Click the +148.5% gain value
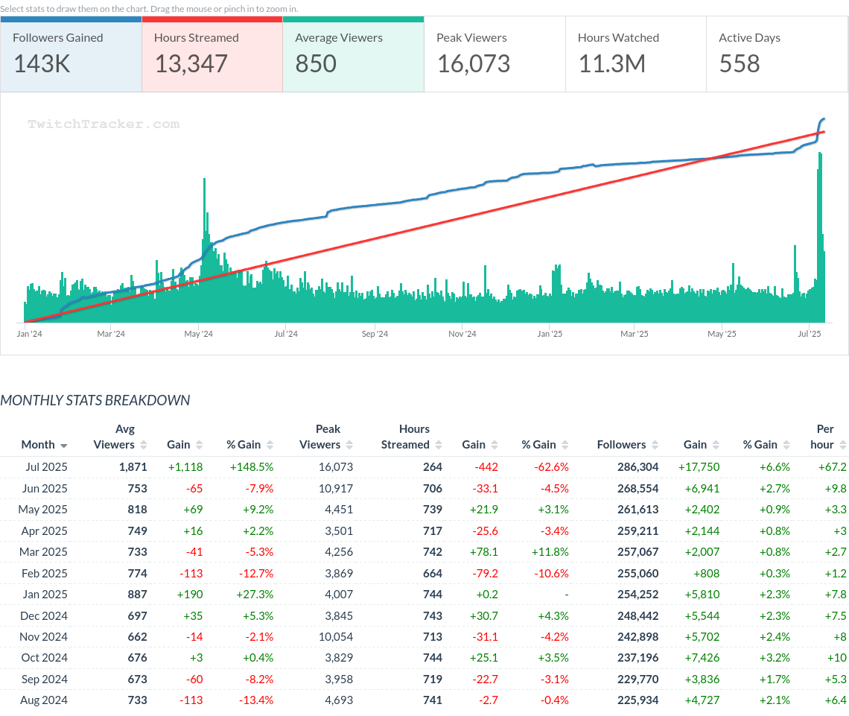 [252, 467]
